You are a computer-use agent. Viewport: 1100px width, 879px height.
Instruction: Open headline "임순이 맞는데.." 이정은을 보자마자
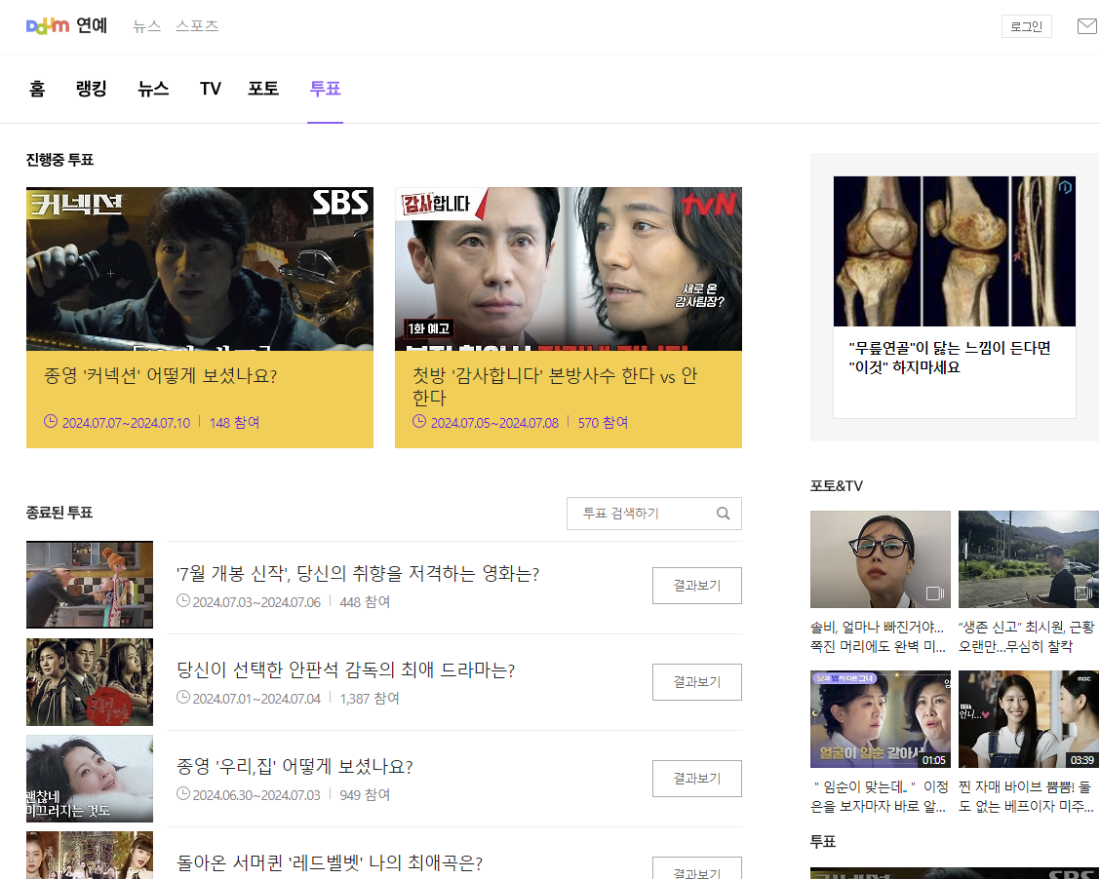pyautogui.click(x=880, y=796)
